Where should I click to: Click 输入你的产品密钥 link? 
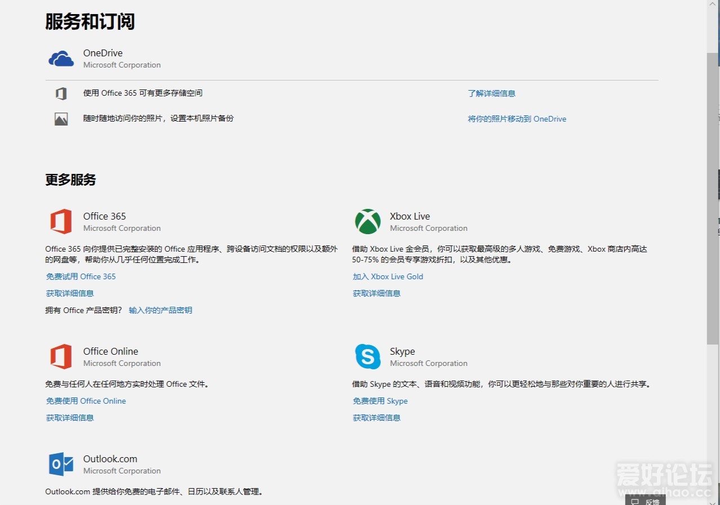pyautogui.click(x=160, y=310)
